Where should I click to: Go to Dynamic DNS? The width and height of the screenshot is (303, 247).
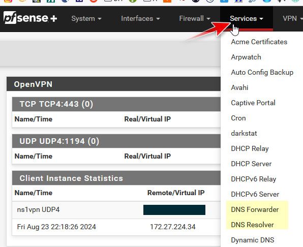[x=252, y=240]
